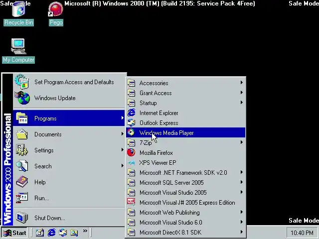Open XPS Viewer EP entry
Viewport: 319px width, 239px height.
point(186,162)
